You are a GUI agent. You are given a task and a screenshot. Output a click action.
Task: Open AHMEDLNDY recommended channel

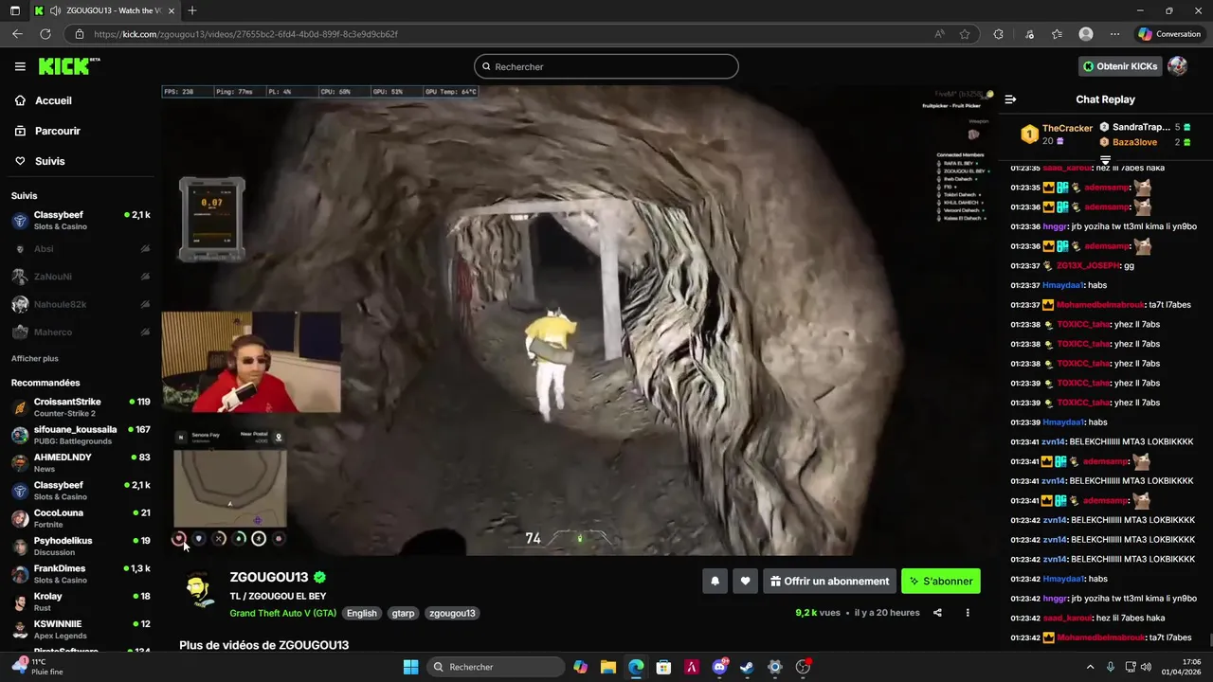coord(81,462)
